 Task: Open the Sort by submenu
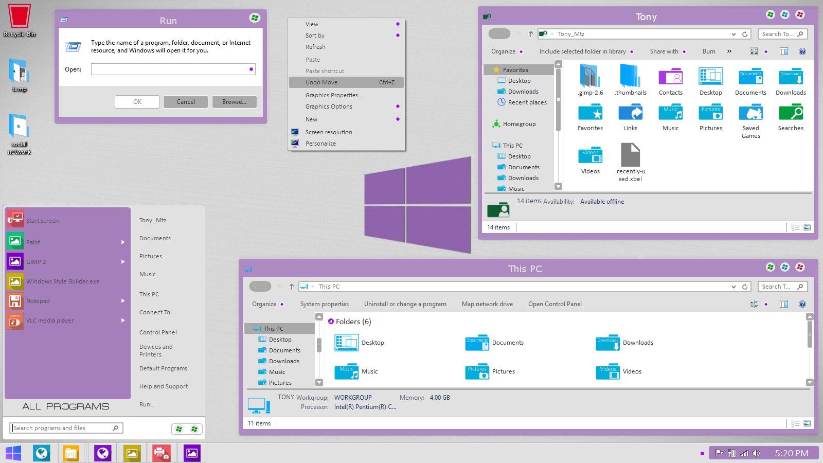coord(347,35)
